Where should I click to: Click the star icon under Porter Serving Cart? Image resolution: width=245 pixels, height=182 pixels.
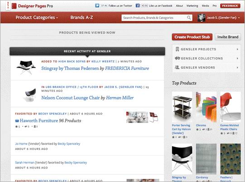pyautogui.click(x=173, y=137)
